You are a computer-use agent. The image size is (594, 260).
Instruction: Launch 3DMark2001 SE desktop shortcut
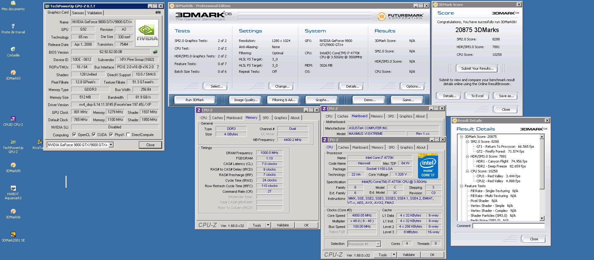click(x=13, y=237)
